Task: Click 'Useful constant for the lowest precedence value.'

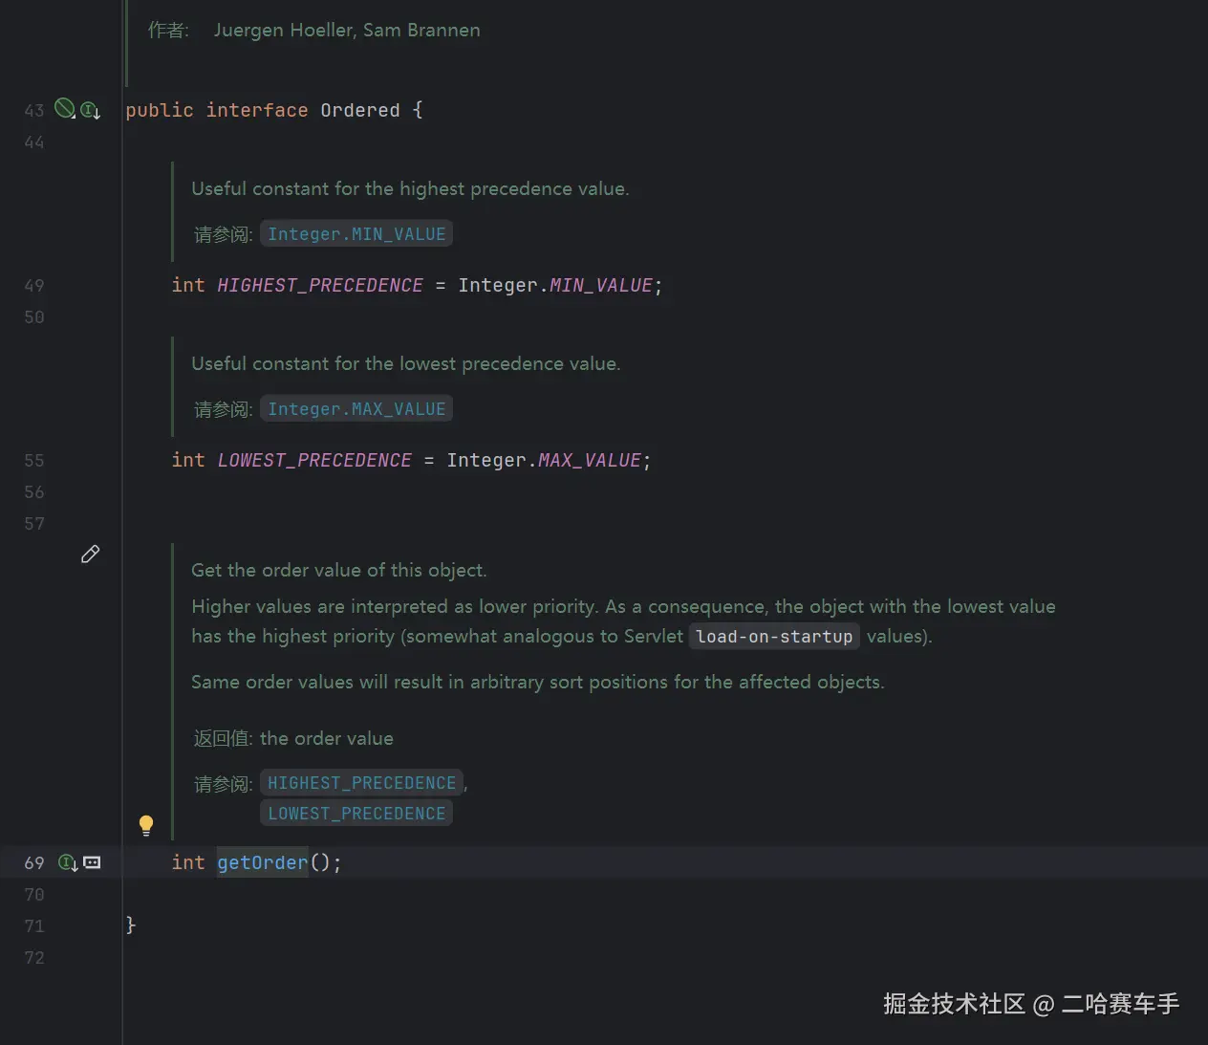Action: [406, 363]
